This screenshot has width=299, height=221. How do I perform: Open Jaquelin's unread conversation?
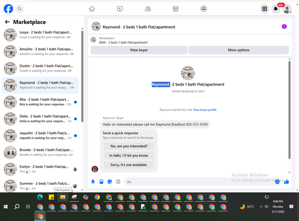pos(40,136)
